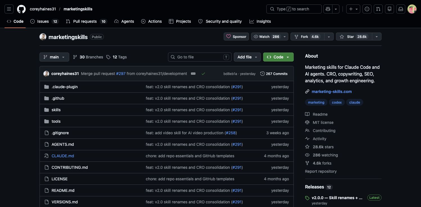Click the file icon next to LICENSE
The height and width of the screenshot is (207, 421).
(x=46, y=179)
